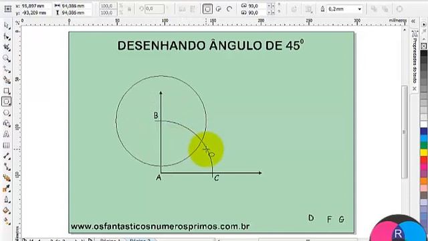Select the Polygon tool
Screen dimensions: 428x241
[x=7, y=112]
